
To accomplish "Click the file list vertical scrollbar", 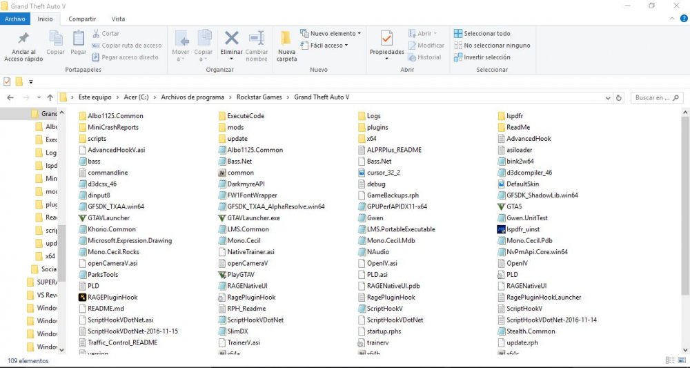I will [686, 207].
